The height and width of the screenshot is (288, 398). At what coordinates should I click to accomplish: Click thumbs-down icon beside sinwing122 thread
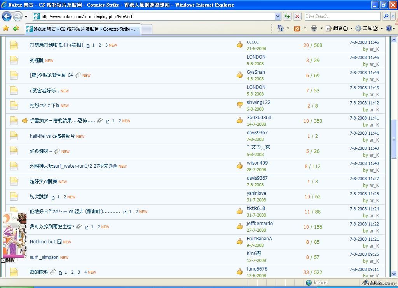pos(240,105)
